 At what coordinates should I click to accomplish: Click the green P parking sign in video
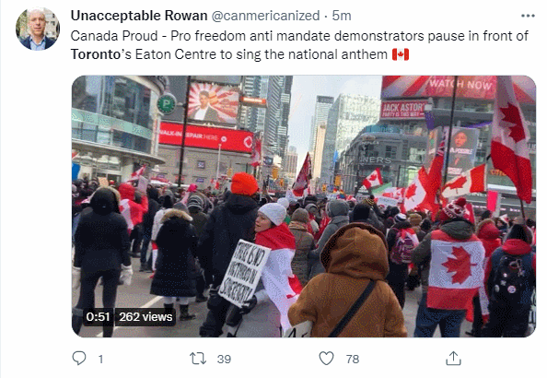tap(167, 104)
